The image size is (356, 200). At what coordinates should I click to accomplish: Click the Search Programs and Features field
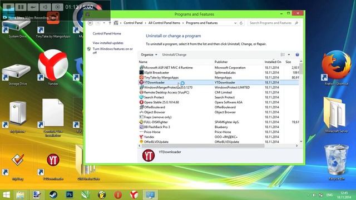[x=274, y=23]
